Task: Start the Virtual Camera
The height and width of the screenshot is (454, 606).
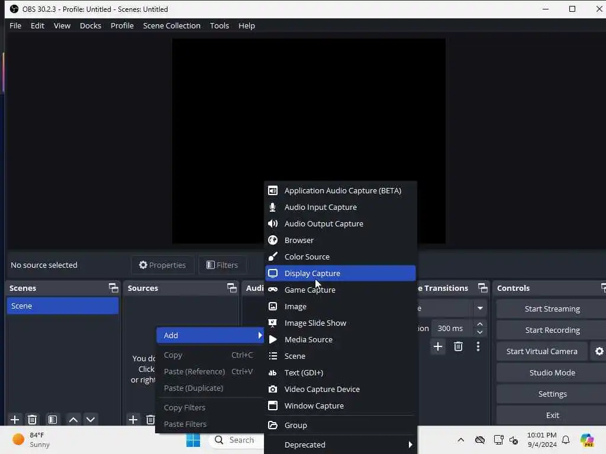Action: (542, 351)
